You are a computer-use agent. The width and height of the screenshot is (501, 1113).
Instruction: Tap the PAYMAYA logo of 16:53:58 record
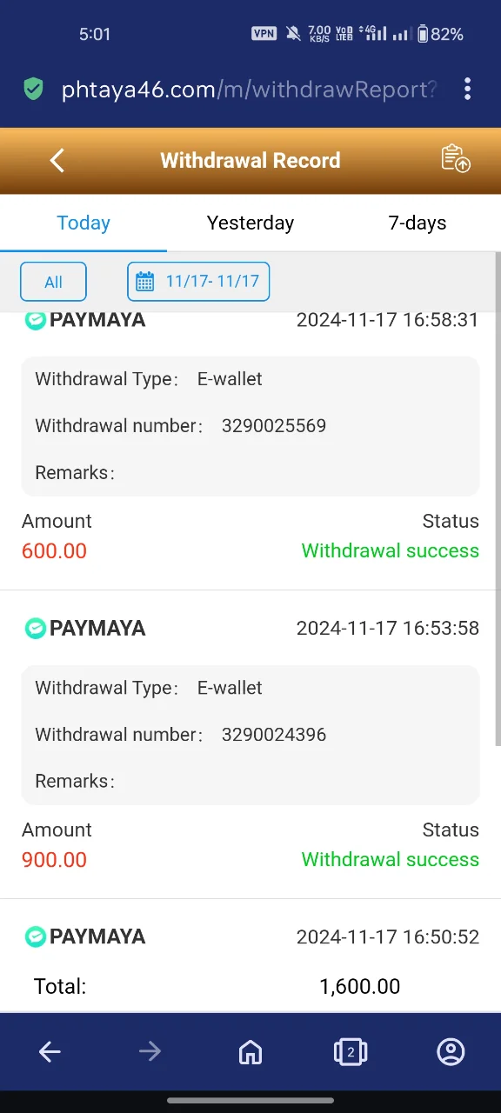[85, 628]
